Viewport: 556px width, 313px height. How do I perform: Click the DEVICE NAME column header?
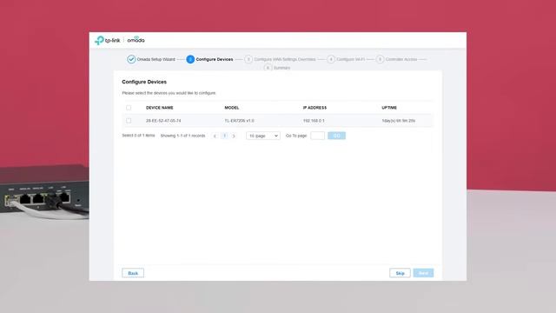pos(160,108)
